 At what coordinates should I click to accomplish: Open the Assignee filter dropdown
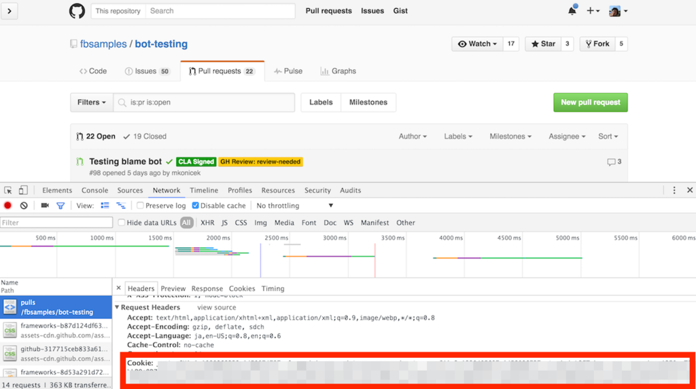567,136
